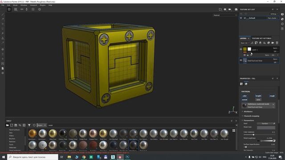Toggle the height channel in Material
The height and width of the screenshot is (160, 285).
click(258, 96)
